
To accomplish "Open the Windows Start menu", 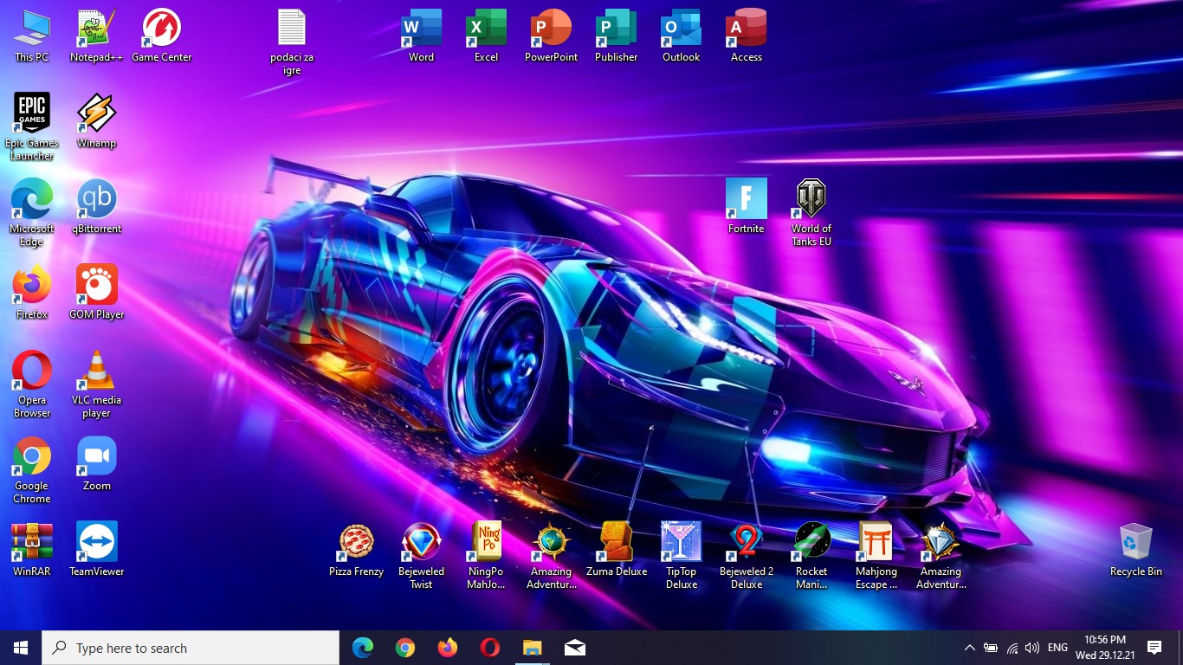I will [x=21, y=648].
